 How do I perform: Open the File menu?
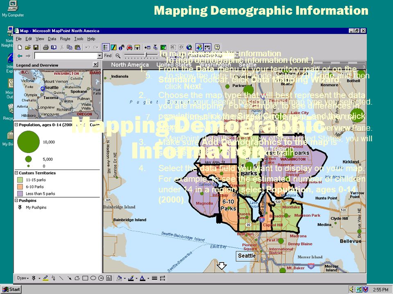(x=18, y=39)
